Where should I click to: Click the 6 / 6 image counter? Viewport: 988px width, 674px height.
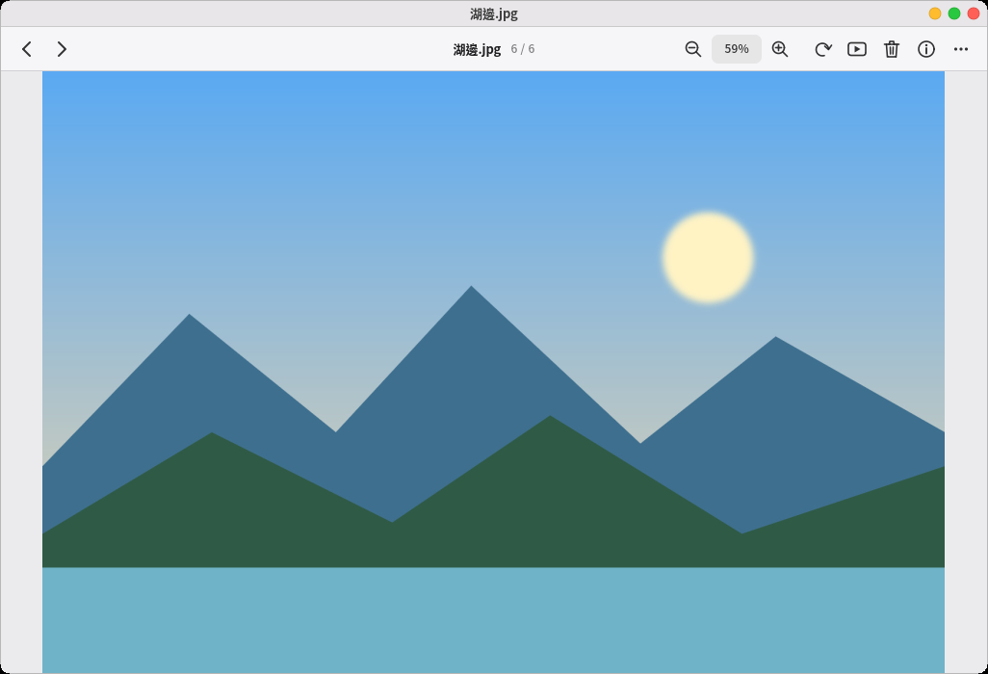pyautogui.click(x=522, y=49)
